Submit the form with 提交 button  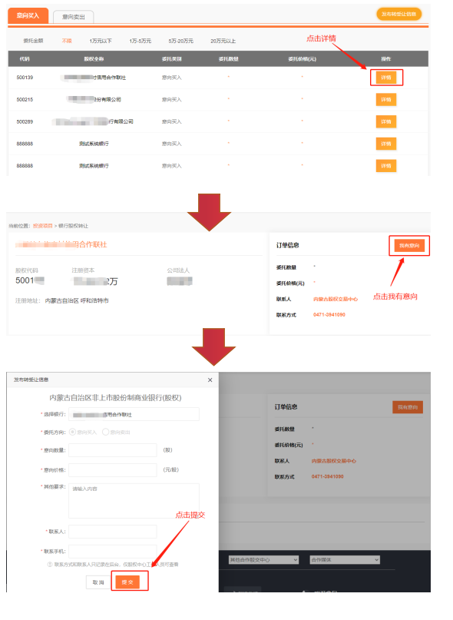127,582
